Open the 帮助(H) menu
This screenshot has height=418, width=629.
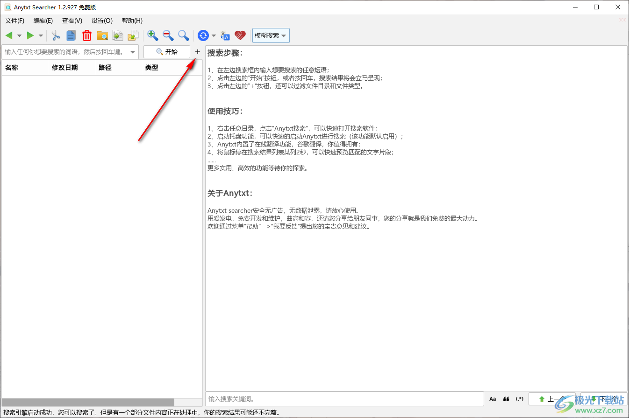coord(132,21)
